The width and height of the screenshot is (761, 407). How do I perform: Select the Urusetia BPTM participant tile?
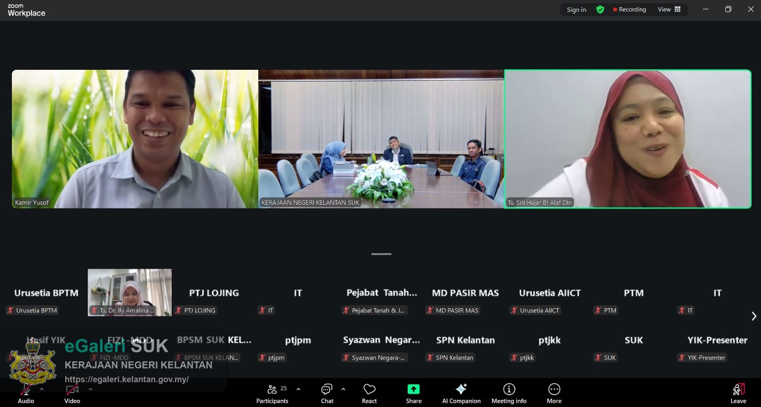click(x=46, y=293)
